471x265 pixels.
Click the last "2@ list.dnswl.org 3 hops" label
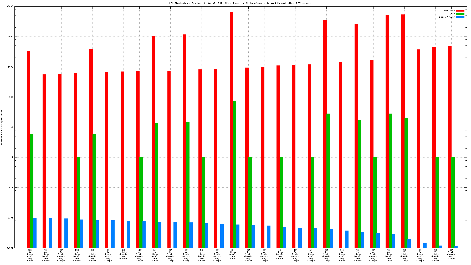pos(451,254)
